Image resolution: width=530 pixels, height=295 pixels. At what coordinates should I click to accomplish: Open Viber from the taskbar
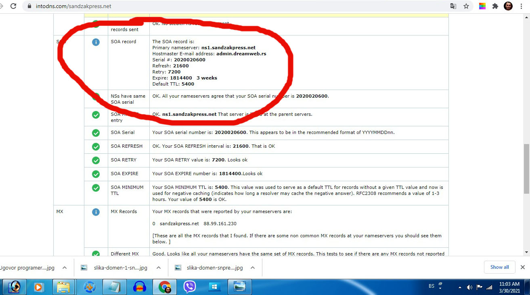[190, 287]
